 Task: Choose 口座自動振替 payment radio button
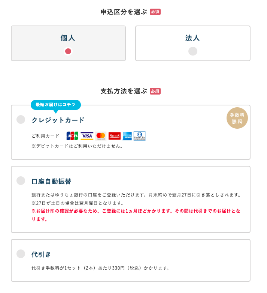(21, 180)
